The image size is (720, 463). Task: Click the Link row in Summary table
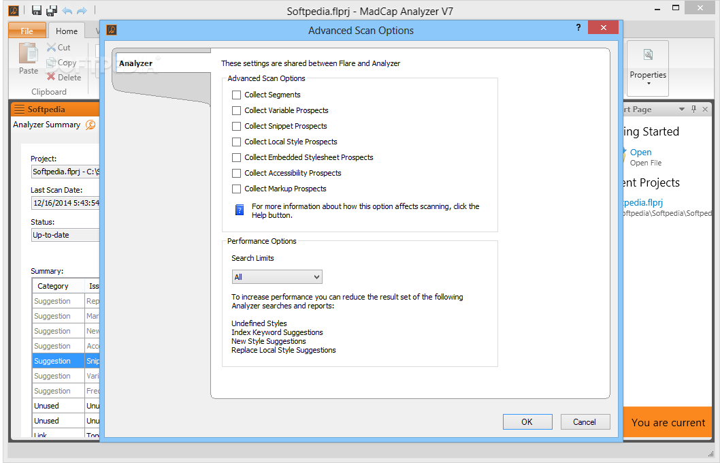[66, 433]
